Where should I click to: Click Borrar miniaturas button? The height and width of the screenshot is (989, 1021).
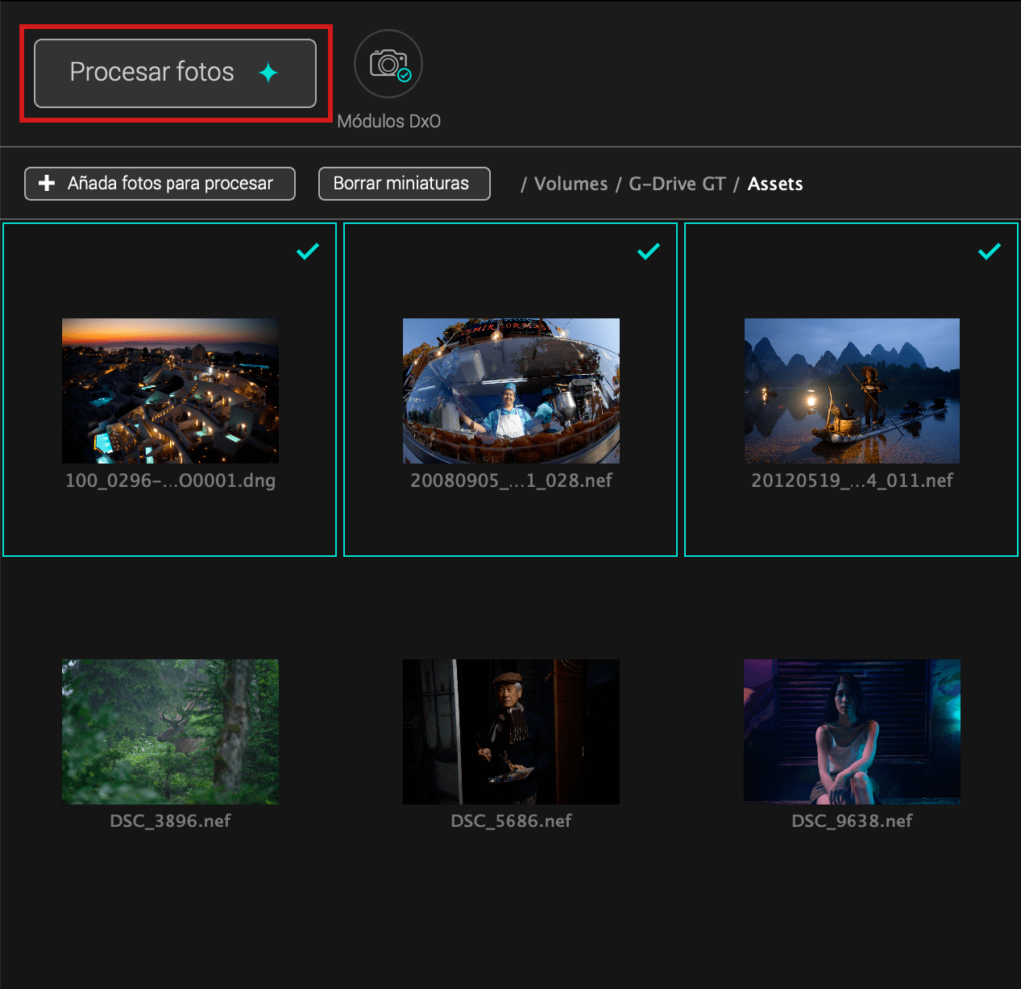(404, 184)
